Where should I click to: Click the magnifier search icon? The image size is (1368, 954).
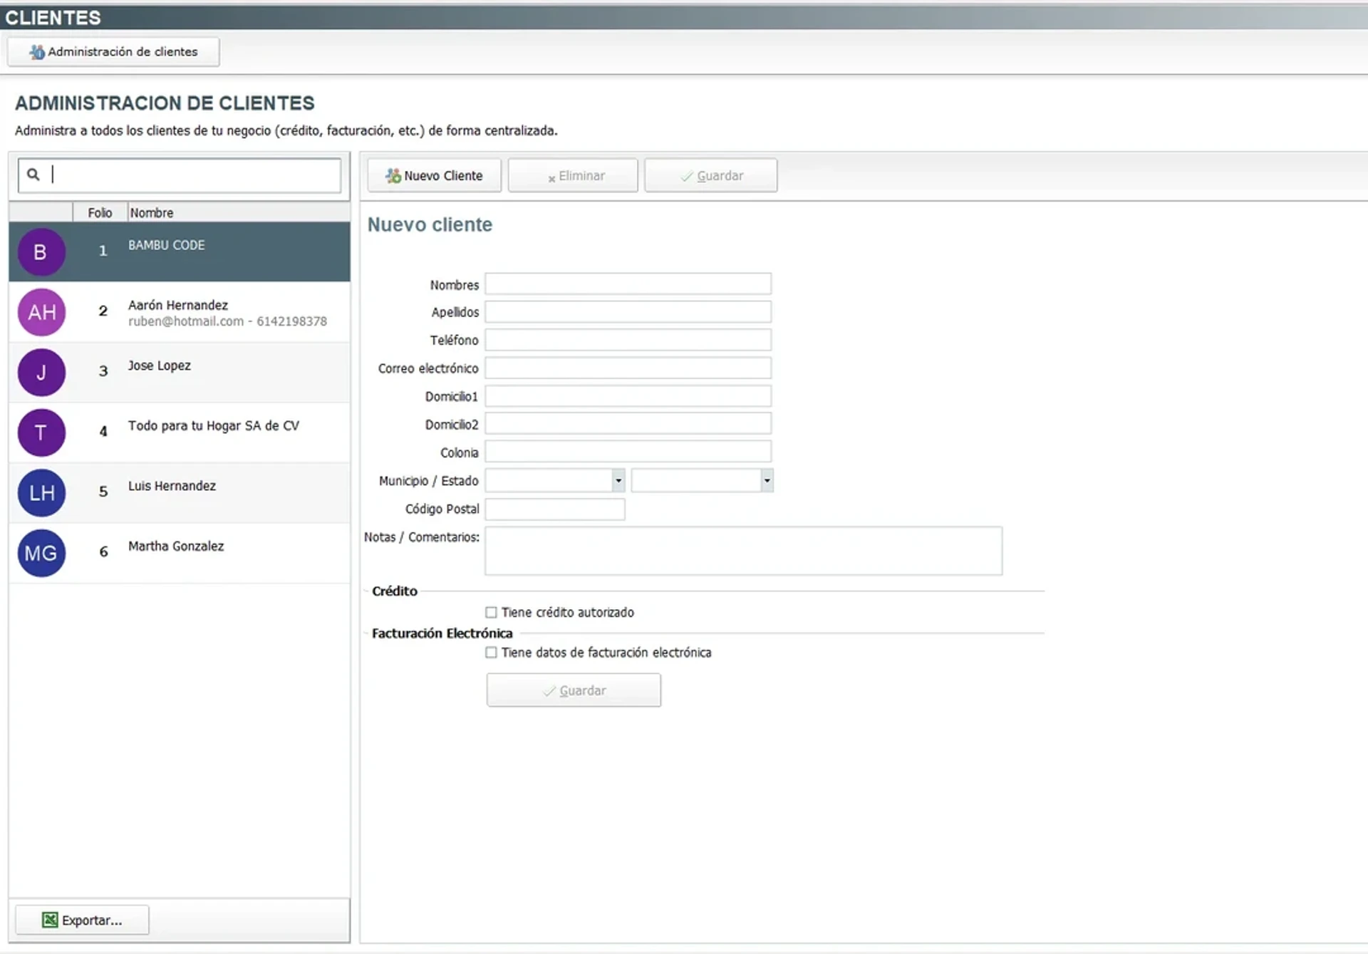click(x=33, y=175)
